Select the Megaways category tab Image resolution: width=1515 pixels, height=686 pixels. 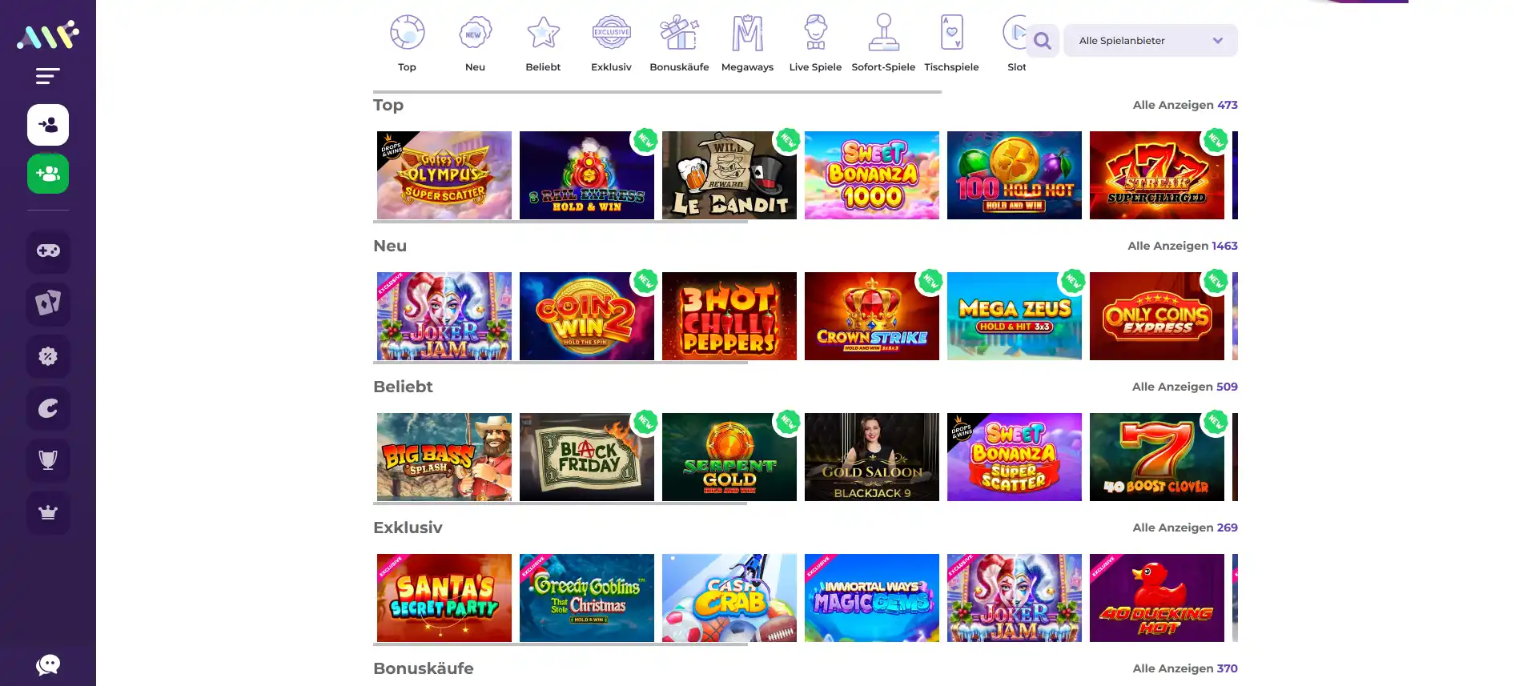tap(747, 44)
